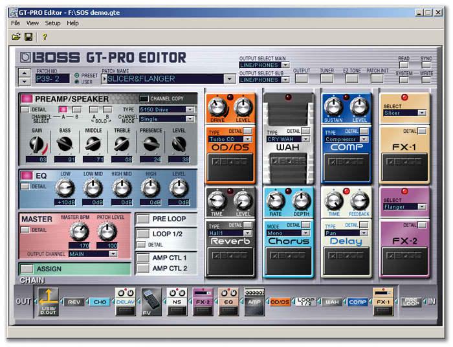453x347 pixels.
Task: Toggle the ASSIGN switch
Action: tap(27, 269)
